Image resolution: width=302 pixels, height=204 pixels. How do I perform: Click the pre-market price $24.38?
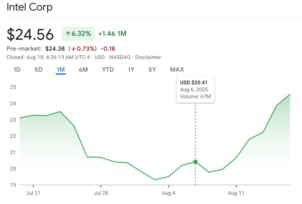[x=55, y=49]
